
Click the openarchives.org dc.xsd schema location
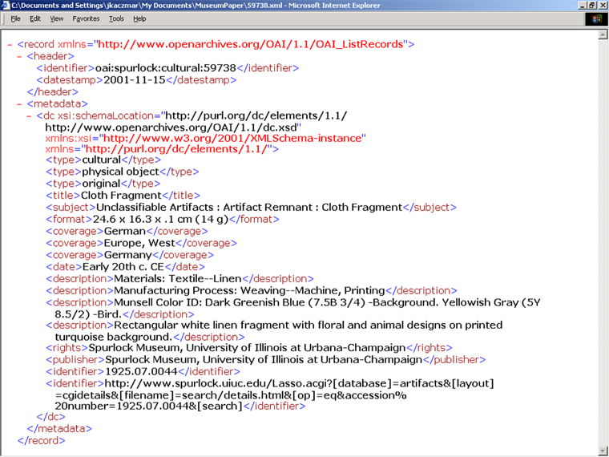[171, 127]
